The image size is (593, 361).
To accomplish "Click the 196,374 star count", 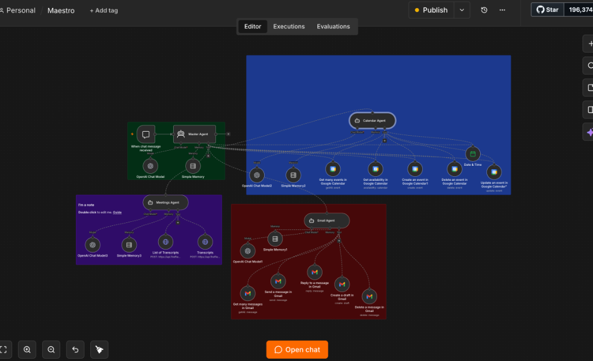I will 579,10.
